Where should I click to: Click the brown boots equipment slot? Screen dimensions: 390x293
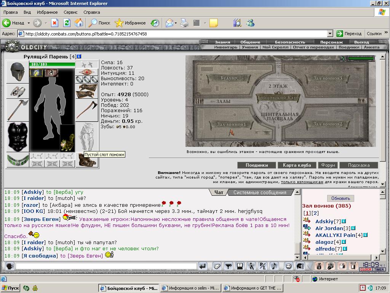tap(87, 160)
